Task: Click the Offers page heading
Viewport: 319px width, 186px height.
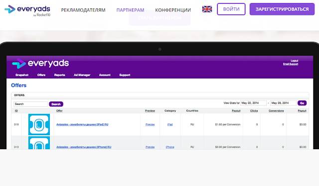Action: 19,85
